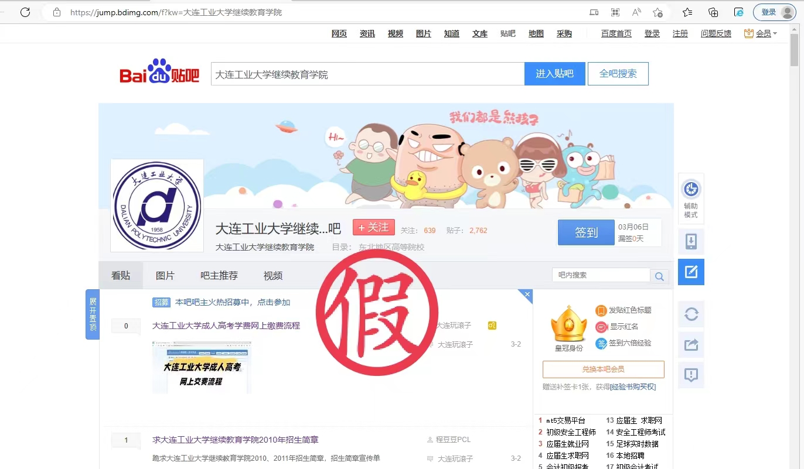Open the 百度首页 link
The image size is (804, 469).
[x=616, y=33]
